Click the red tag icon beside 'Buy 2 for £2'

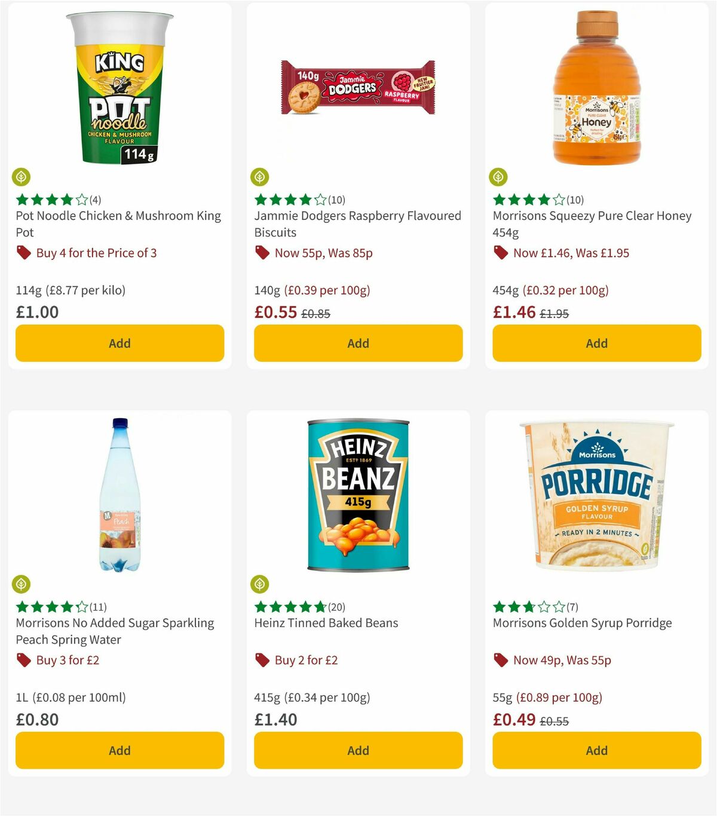coord(262,661)
